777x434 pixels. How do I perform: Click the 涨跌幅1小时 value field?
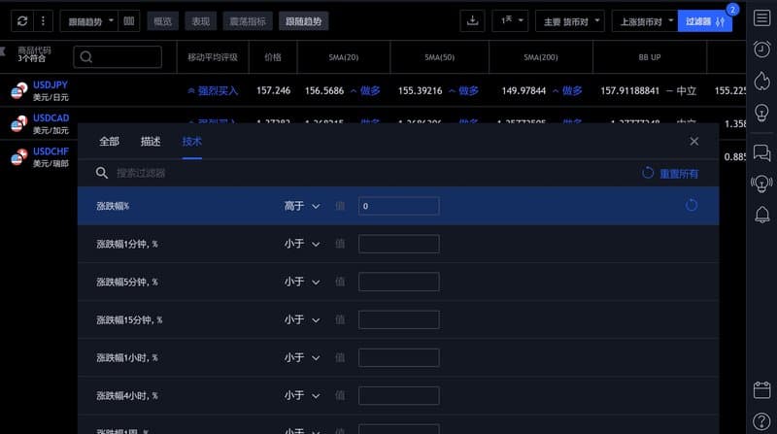tap(399, 357)
